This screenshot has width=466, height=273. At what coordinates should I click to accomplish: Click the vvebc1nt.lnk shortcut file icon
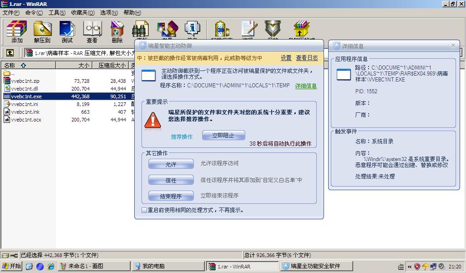[x=6, y=111]
